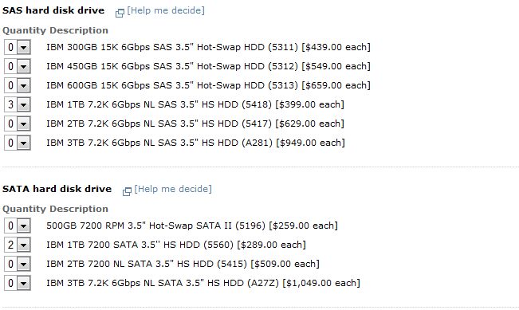Image resolution: width=519 pixels, height=310 pixels.
Task: Open quantity dropdown for IBM 600GB 15K SAS
Action: [x=18, y=86]
